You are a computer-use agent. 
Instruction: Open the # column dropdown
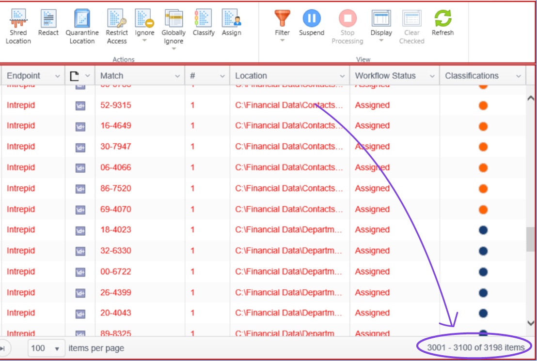[222, 76]
